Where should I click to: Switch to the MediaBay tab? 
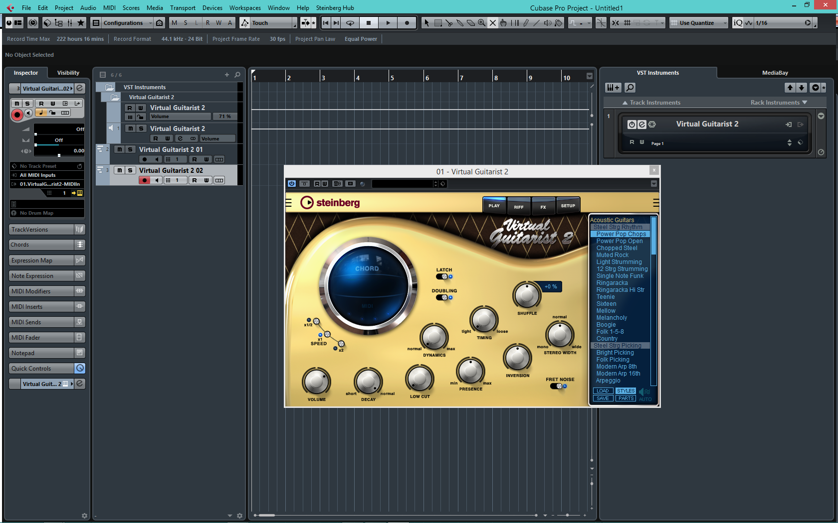tap(775, 73)
